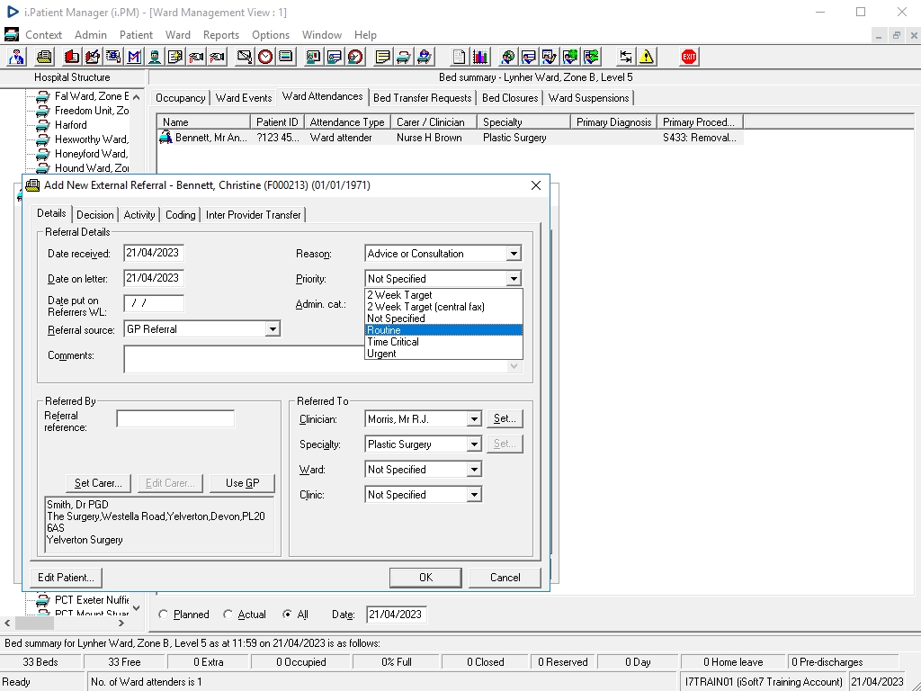Click the Use GP button
This screenshot has height=691, width=921.
coord(242,483)
